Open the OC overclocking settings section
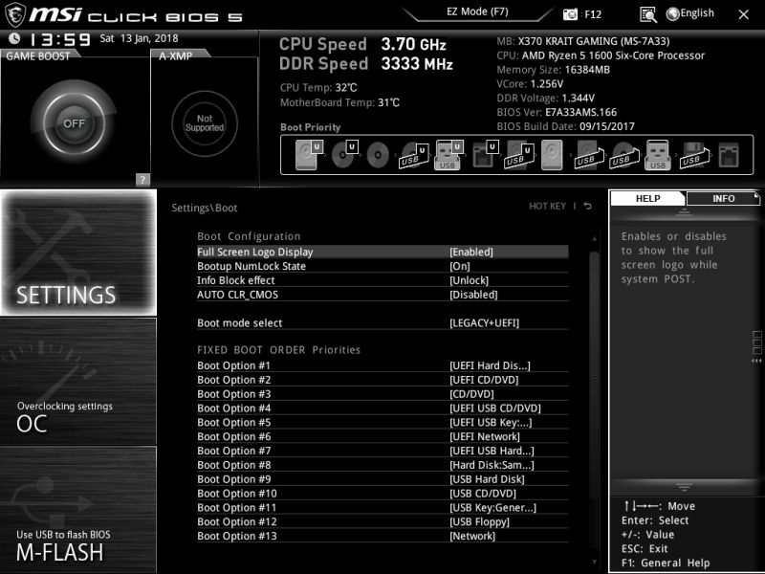765x574 pixels. [78, 381]
